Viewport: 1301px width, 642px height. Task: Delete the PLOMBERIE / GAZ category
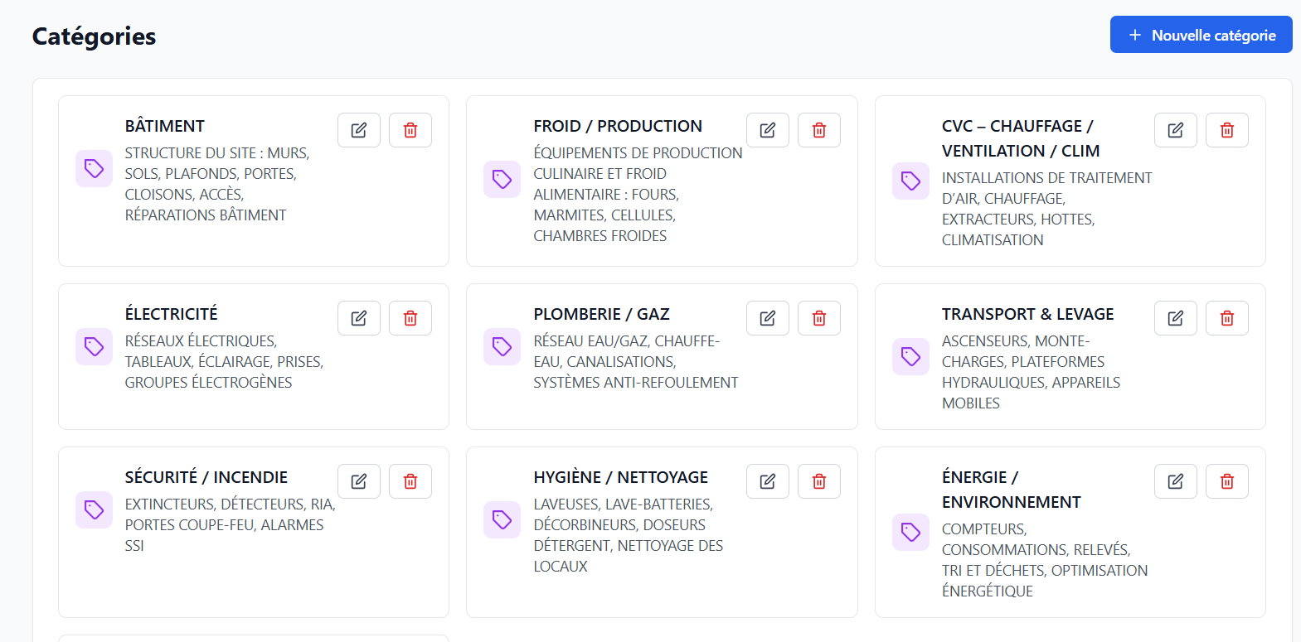click(x=819, y=318)
